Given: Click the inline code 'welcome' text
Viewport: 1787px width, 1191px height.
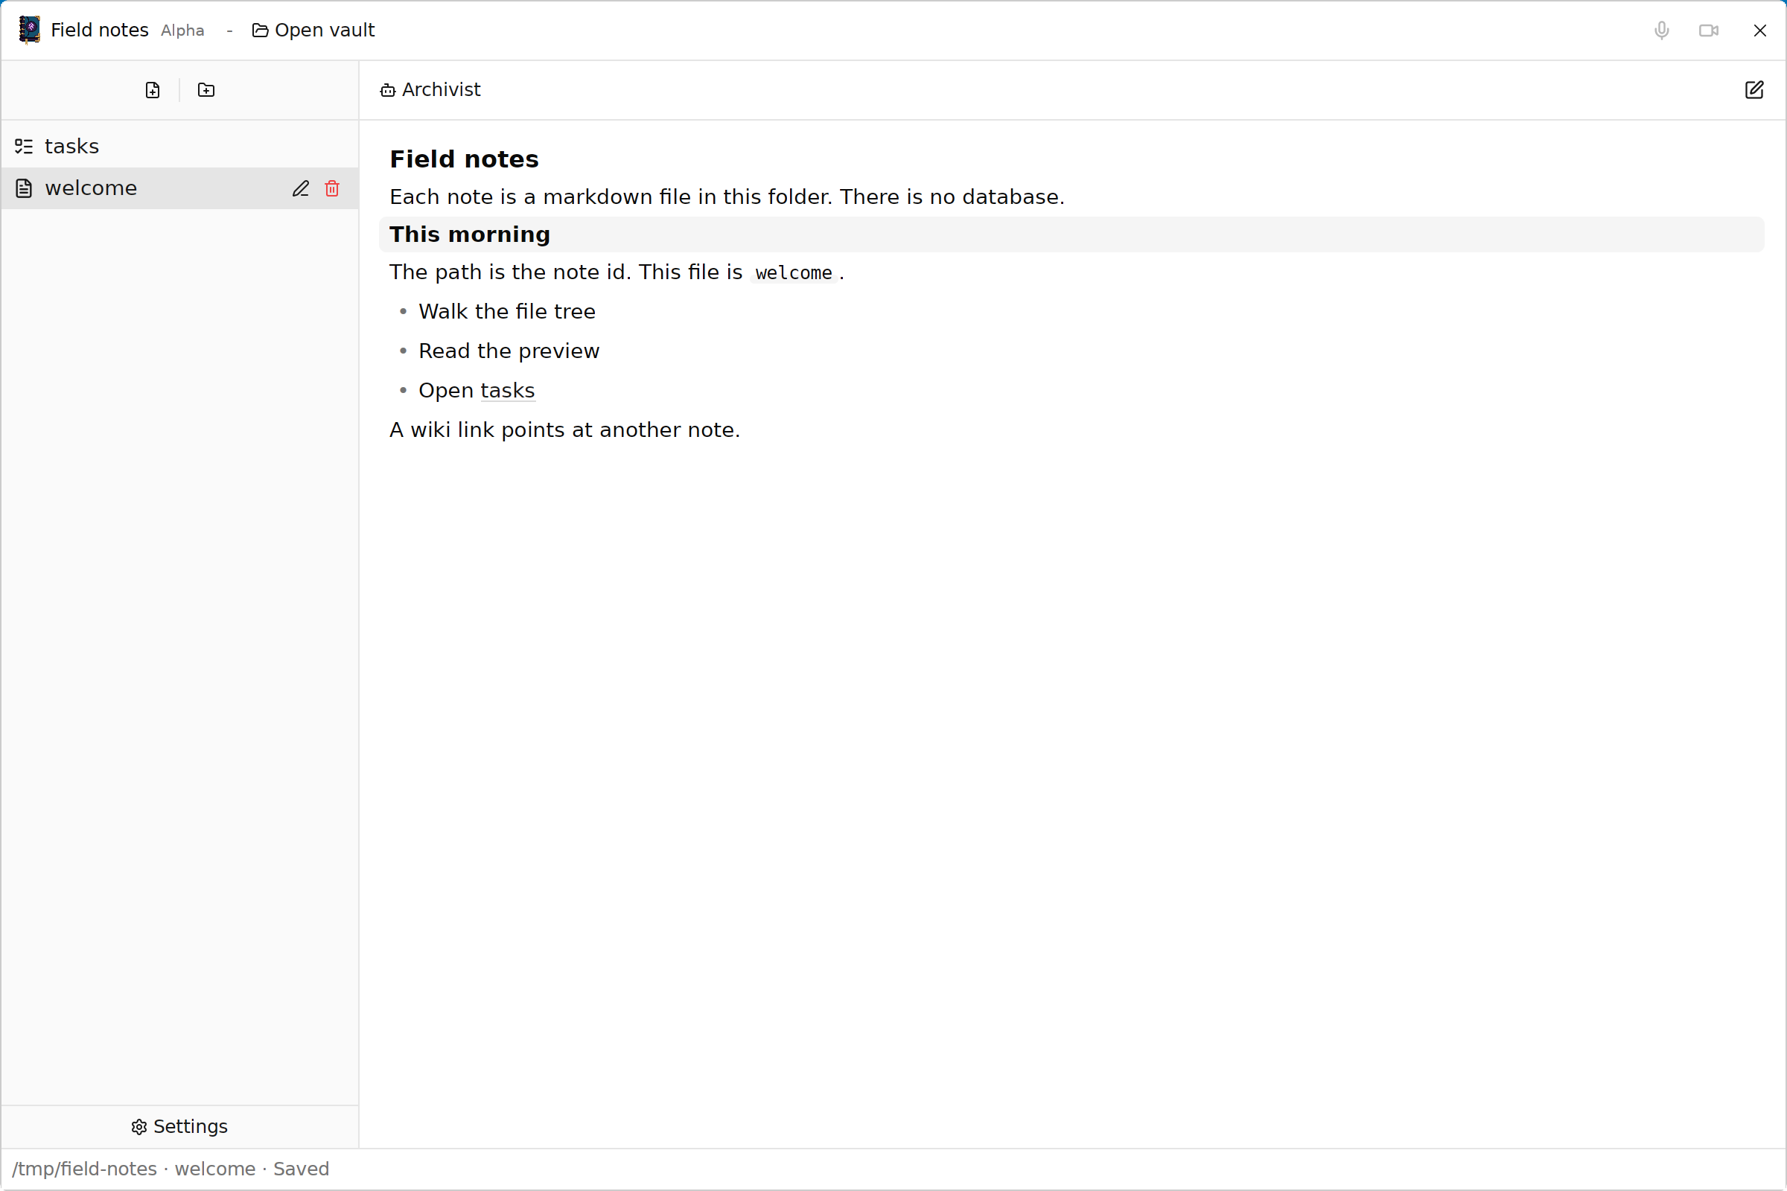Looking at the screenshot, I should pyautogui.click(x=794, y=272).
